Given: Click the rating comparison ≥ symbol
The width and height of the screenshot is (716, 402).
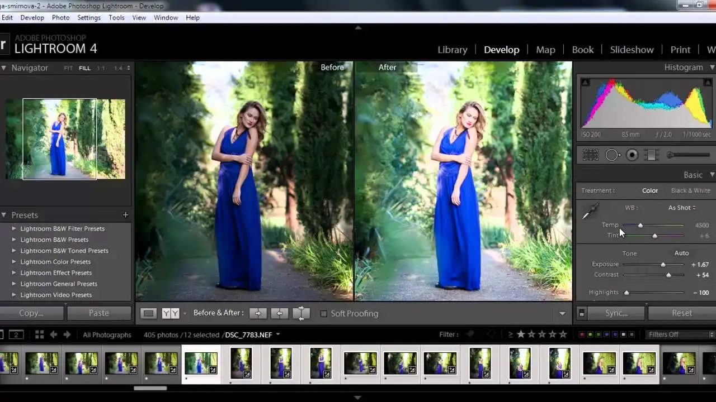Looking at the screenshot, I should click(x=510, y=334).
